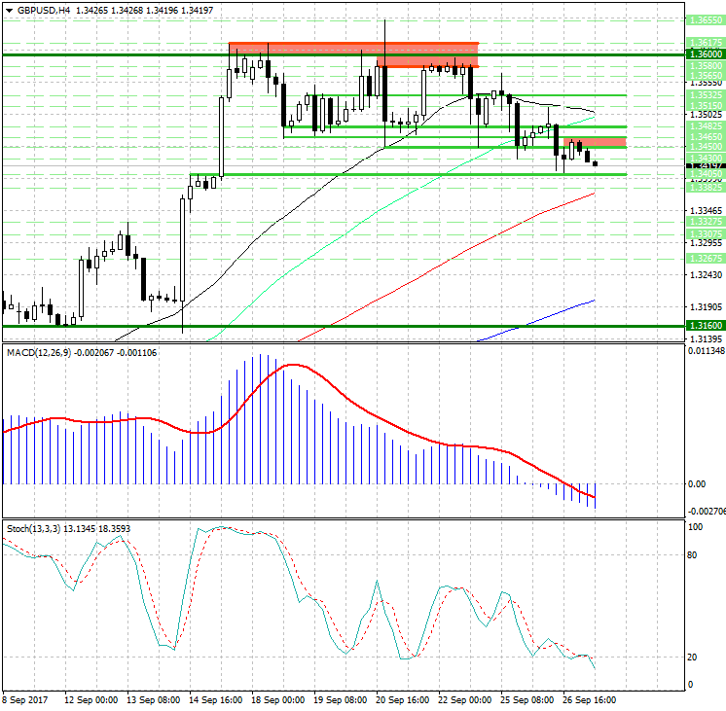Click the MACD 0.00 scale label
The width and height of the screenshot is (726, 711).
click(x=697, y=484)
